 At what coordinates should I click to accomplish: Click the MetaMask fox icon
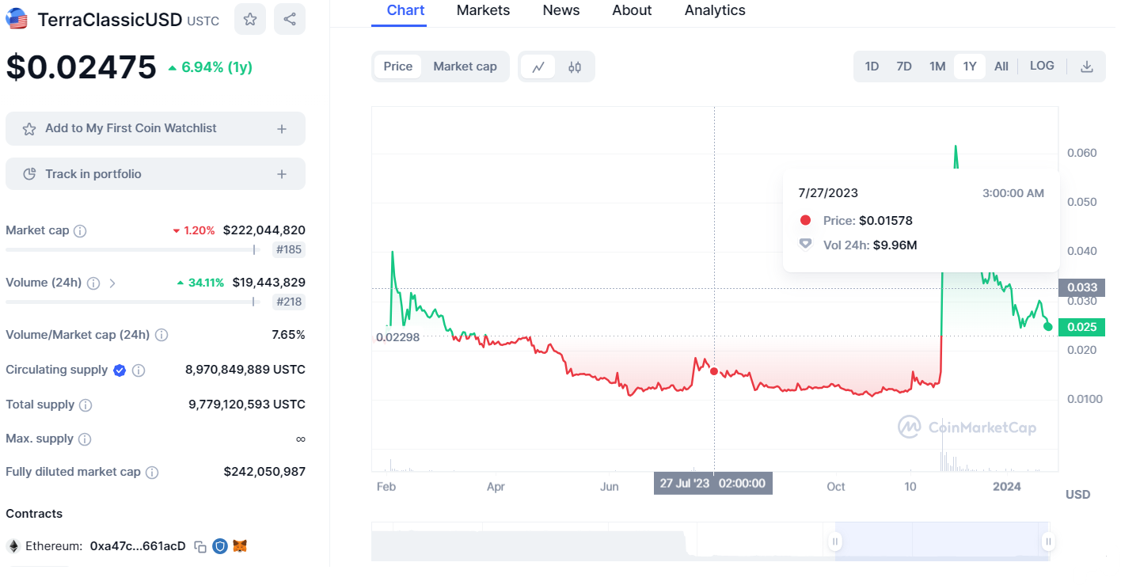click(x=240, y=546)
